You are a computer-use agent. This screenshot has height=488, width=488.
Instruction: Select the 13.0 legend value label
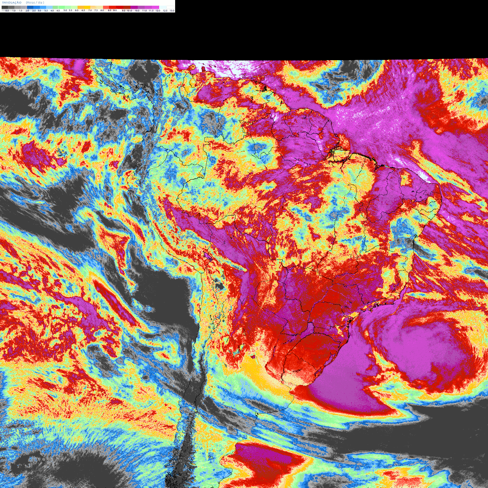click(x=172, y=11)
